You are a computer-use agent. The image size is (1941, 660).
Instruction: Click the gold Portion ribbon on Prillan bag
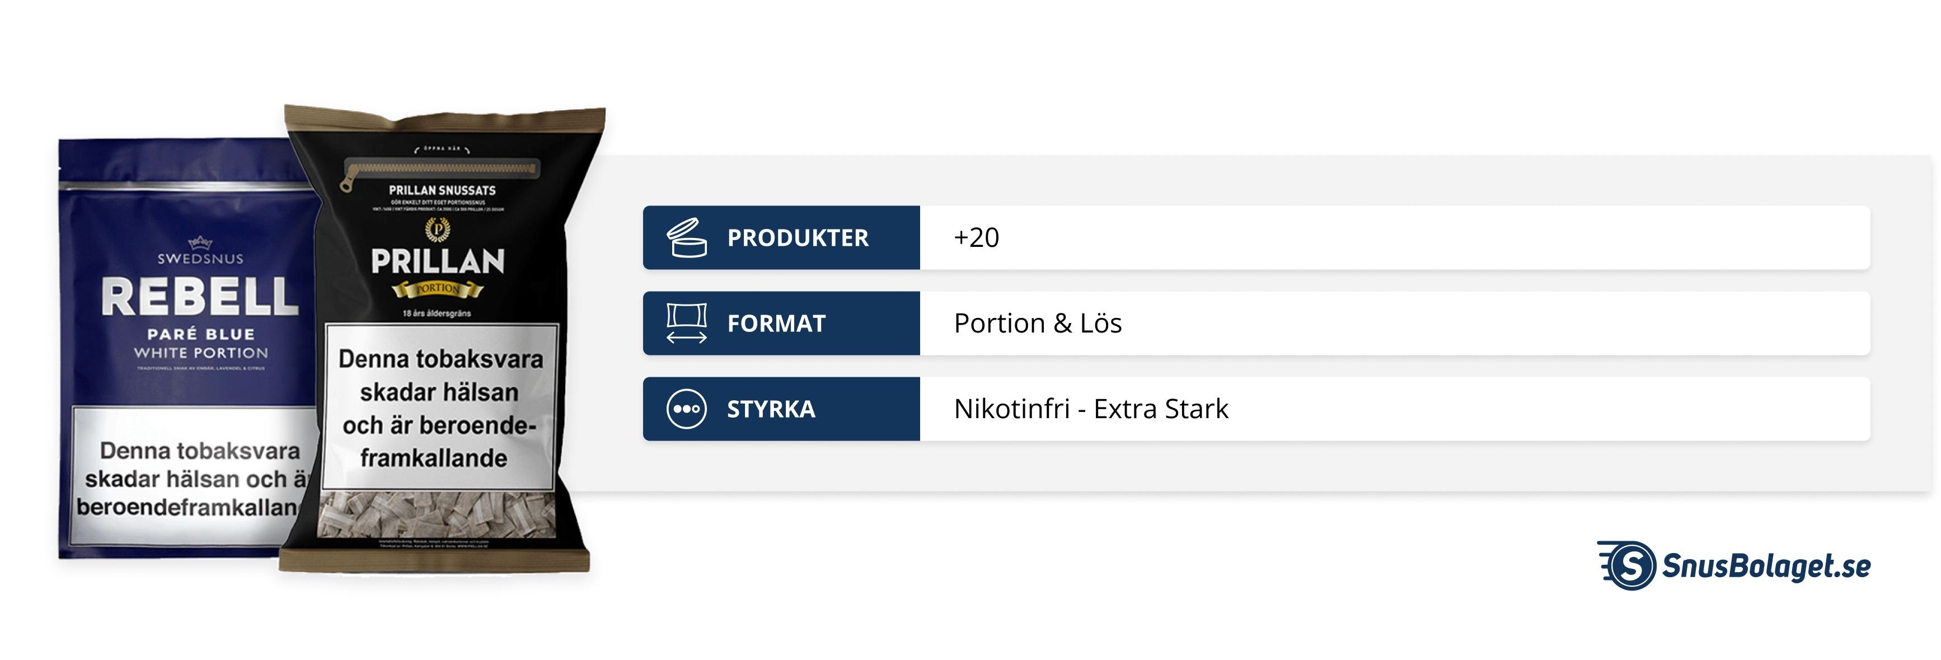[437, 288]
